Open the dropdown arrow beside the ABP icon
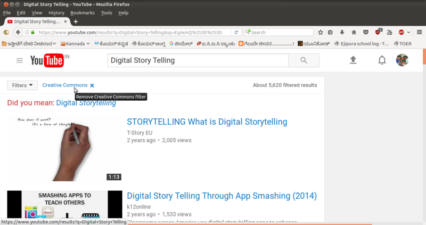Image resolution: width=426 pixels, height=225 pixels. coord(408,33)
